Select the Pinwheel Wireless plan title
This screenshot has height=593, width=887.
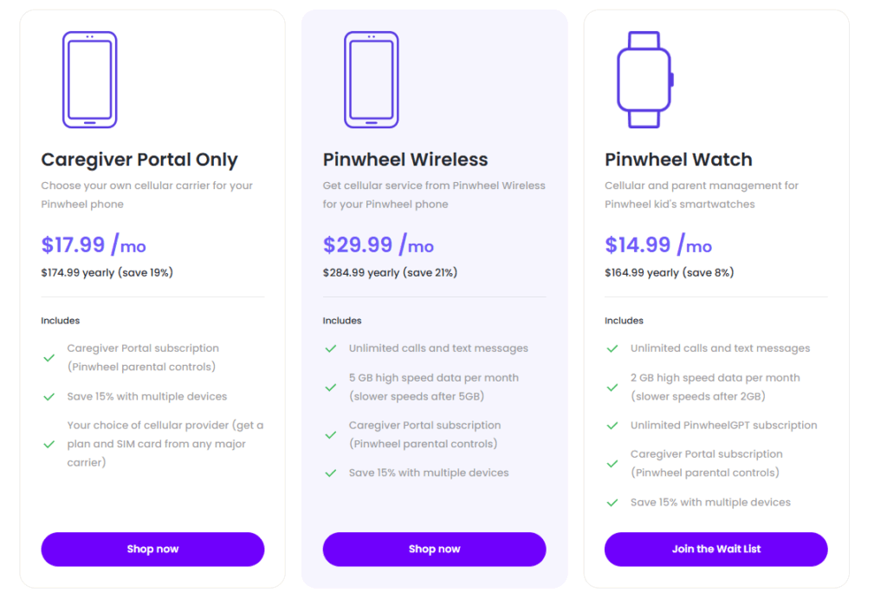405,160
